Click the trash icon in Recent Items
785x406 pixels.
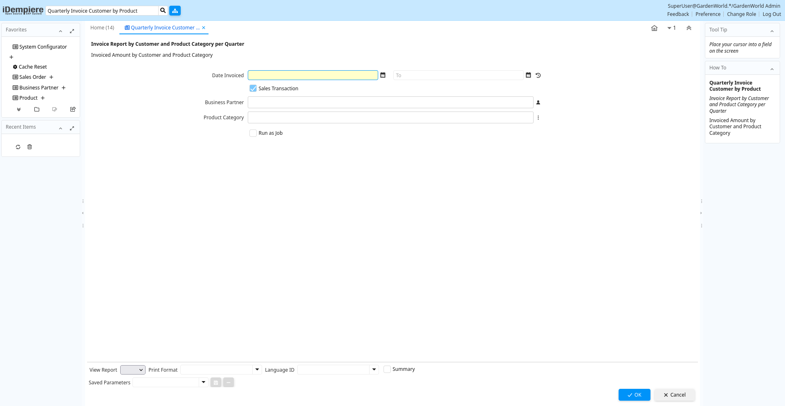click(29, 147)
